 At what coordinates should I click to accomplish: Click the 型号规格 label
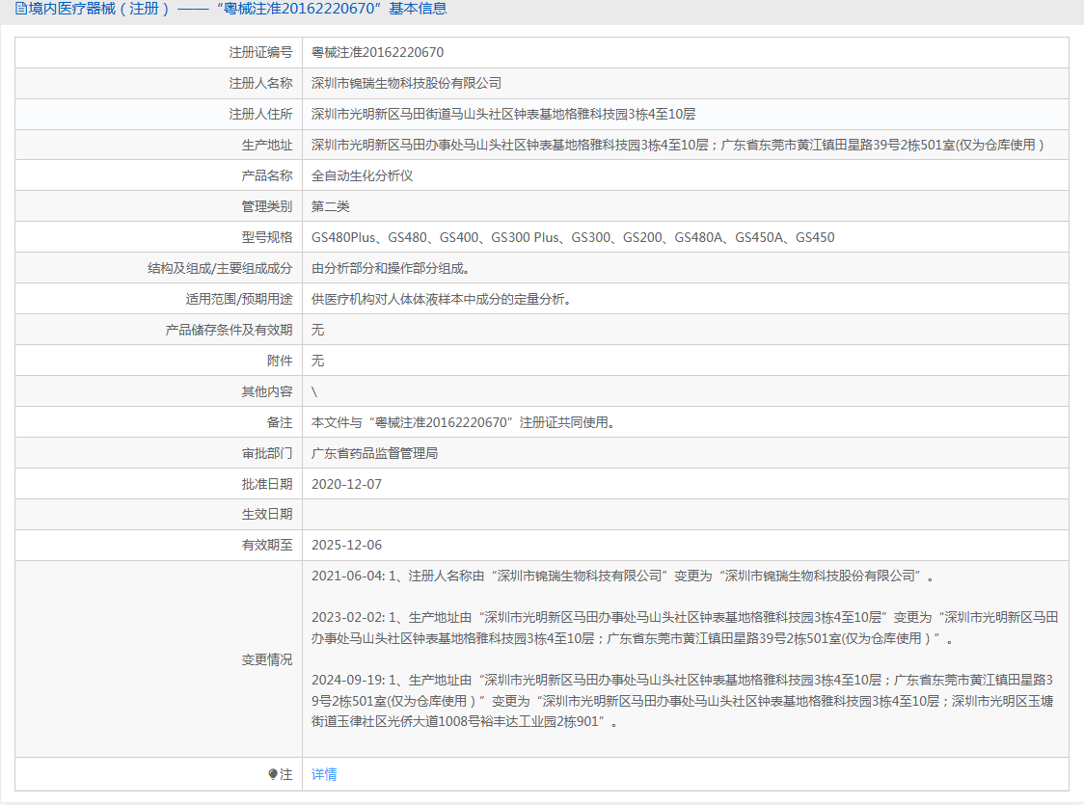coord(267,238)
